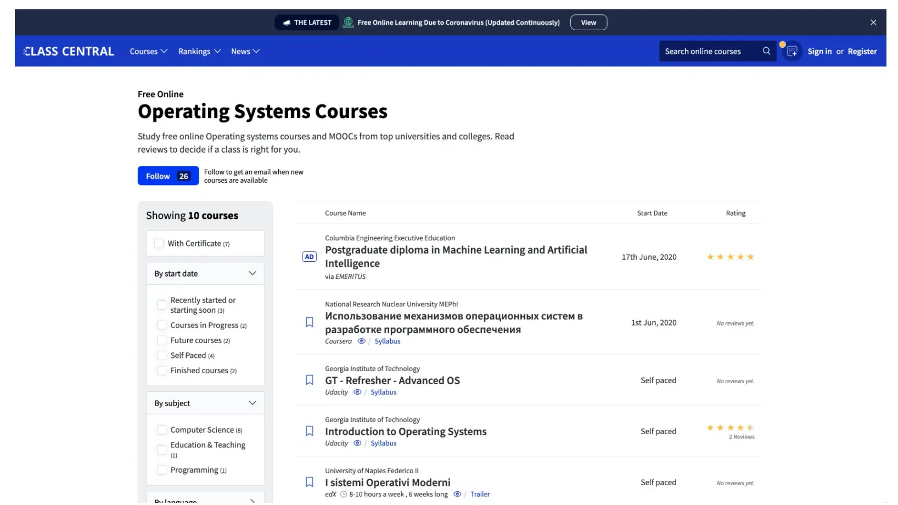898x505 pixels.
Task: Open the Rankings menu
Action: click(x=200, y=52)
